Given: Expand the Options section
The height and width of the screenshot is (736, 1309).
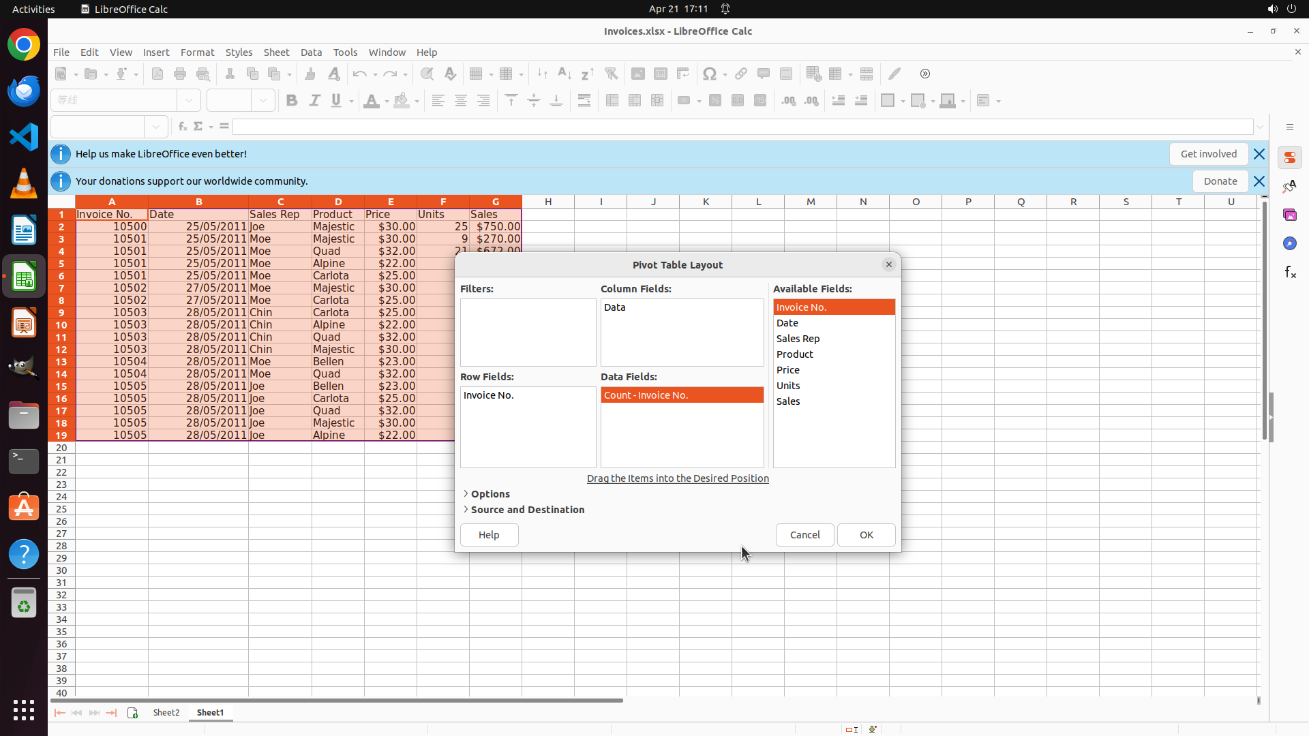Looking at the screenshot, I should pyautogui.click(x=490, y=494).
